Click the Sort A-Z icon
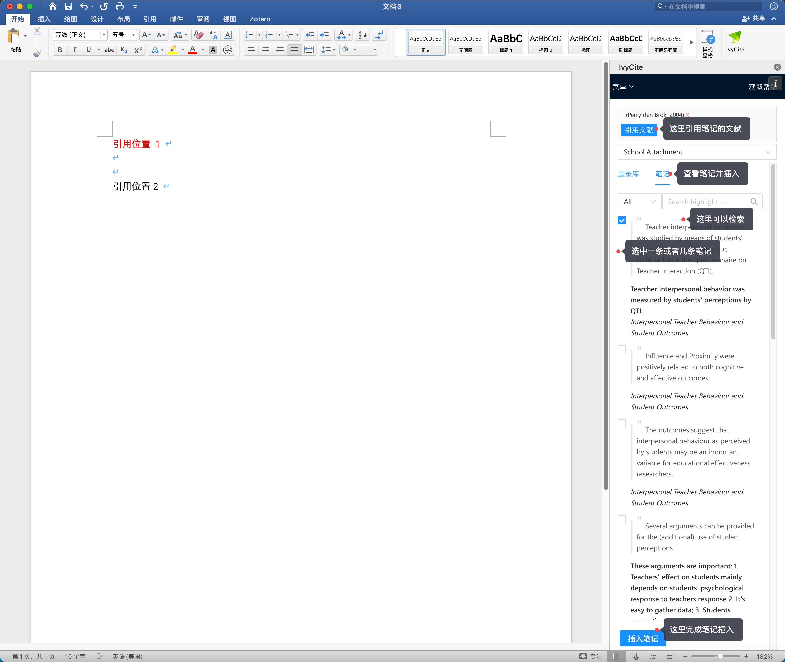The width and height of the screenshot is (785, 662). [362, 35]
